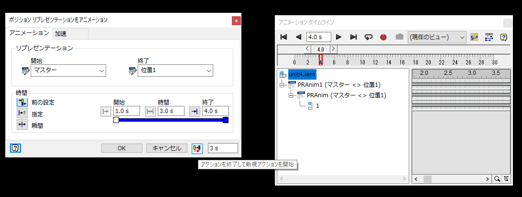Select 瞬間 time option icon
This screenshot has width=522, height=197.
tap(22, 125)
